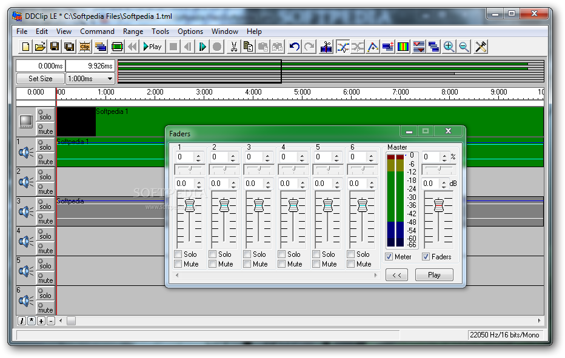This screenshot has width=565, height=358.
Task: Enable Mute checkbox for fader 3
Action: coord(247,264)
